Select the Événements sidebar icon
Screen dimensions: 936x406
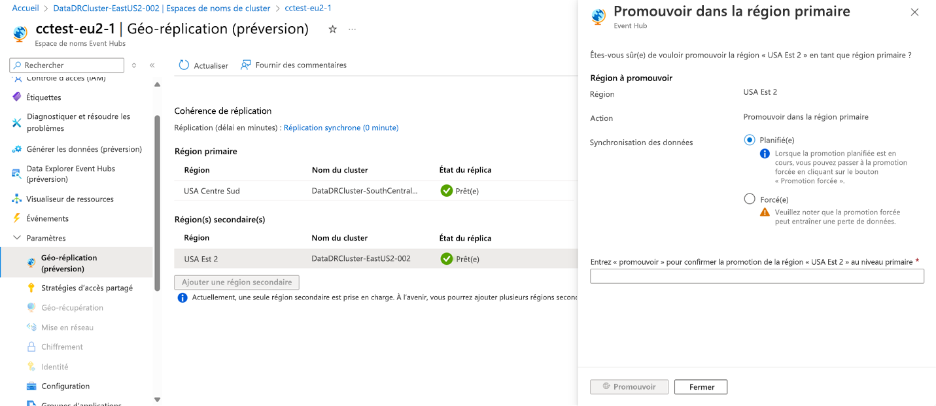coord(18,218)
